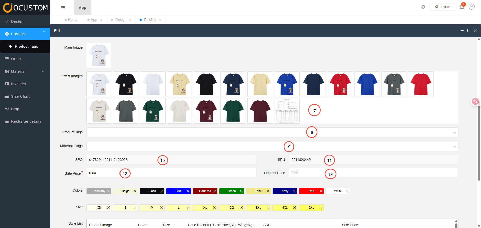Remove the XL size tag
Screen dimensions: 481x228
coord(215,208)
